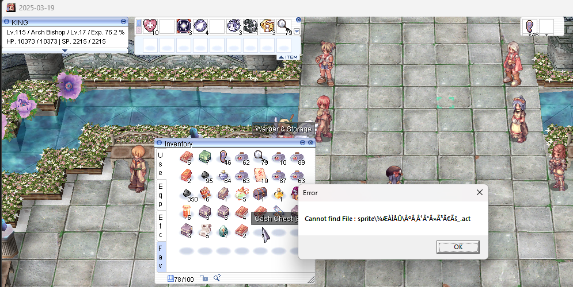Click the wing item slot at top right

click(x=530, y=27)
